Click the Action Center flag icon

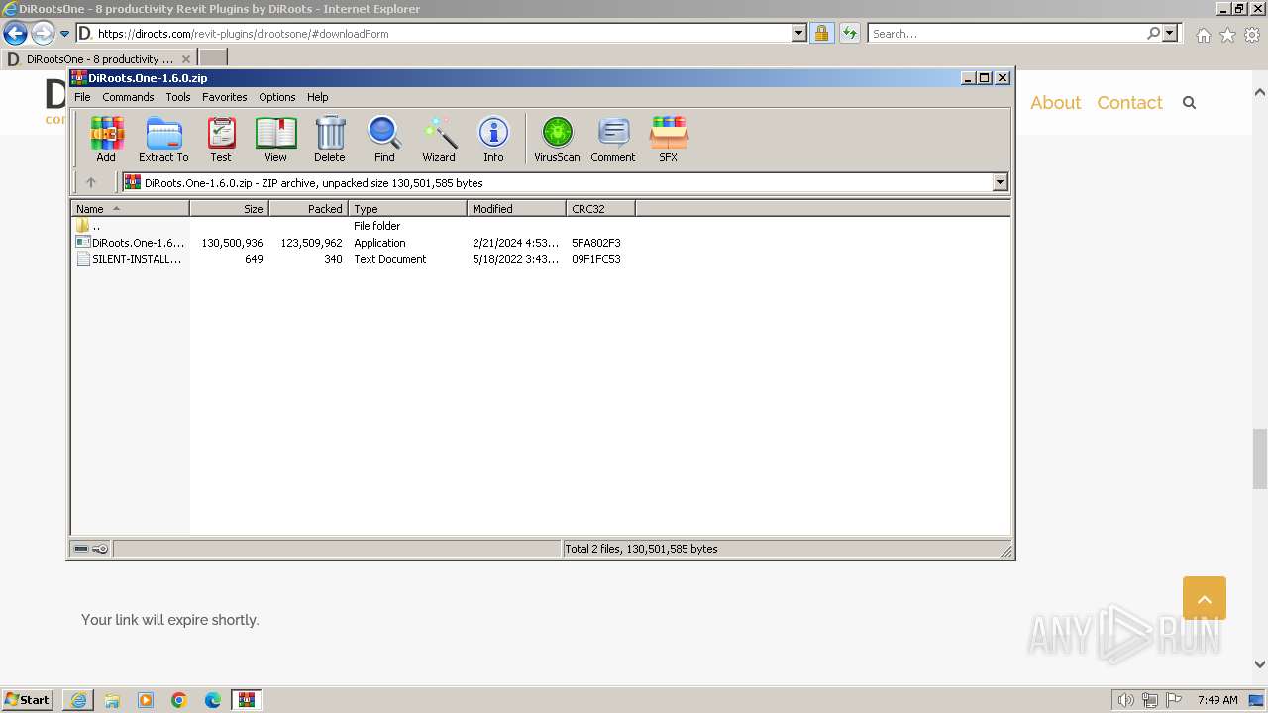click(1174, 700)
